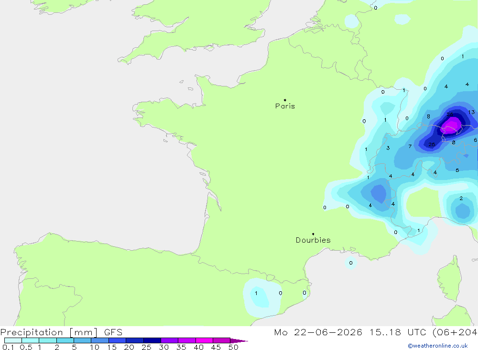Pick the 2–5 mm legend swatch
The height and width of the screenshot is (350, 478).
(x=65, y=340)
